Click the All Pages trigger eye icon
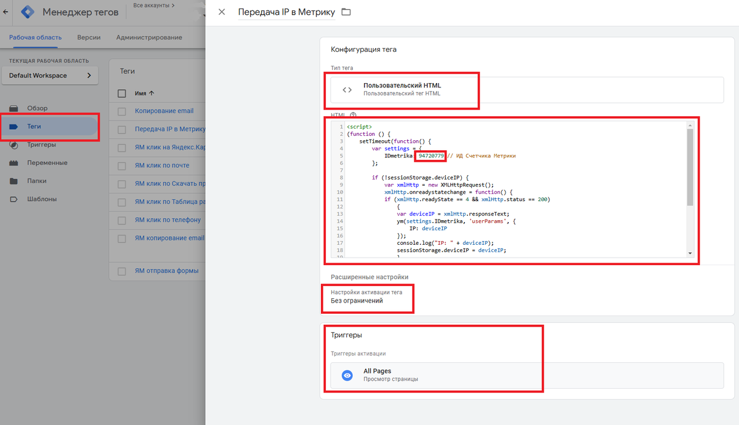This screenshot has height=425, width=739. click(x=347, y=375)
